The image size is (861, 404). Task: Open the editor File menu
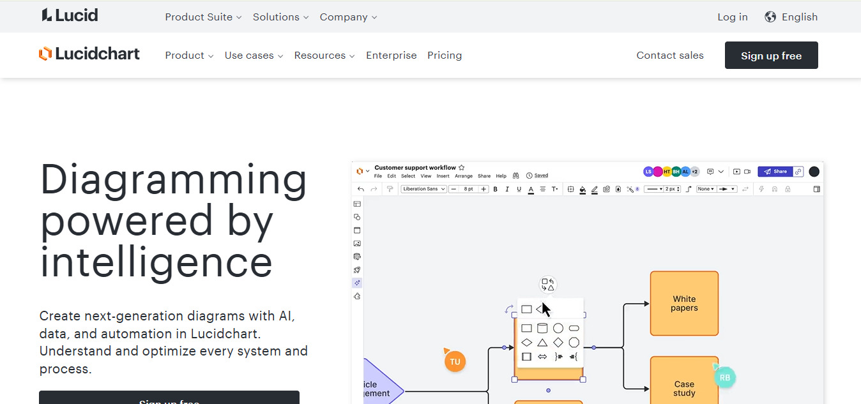click(378, 176)
